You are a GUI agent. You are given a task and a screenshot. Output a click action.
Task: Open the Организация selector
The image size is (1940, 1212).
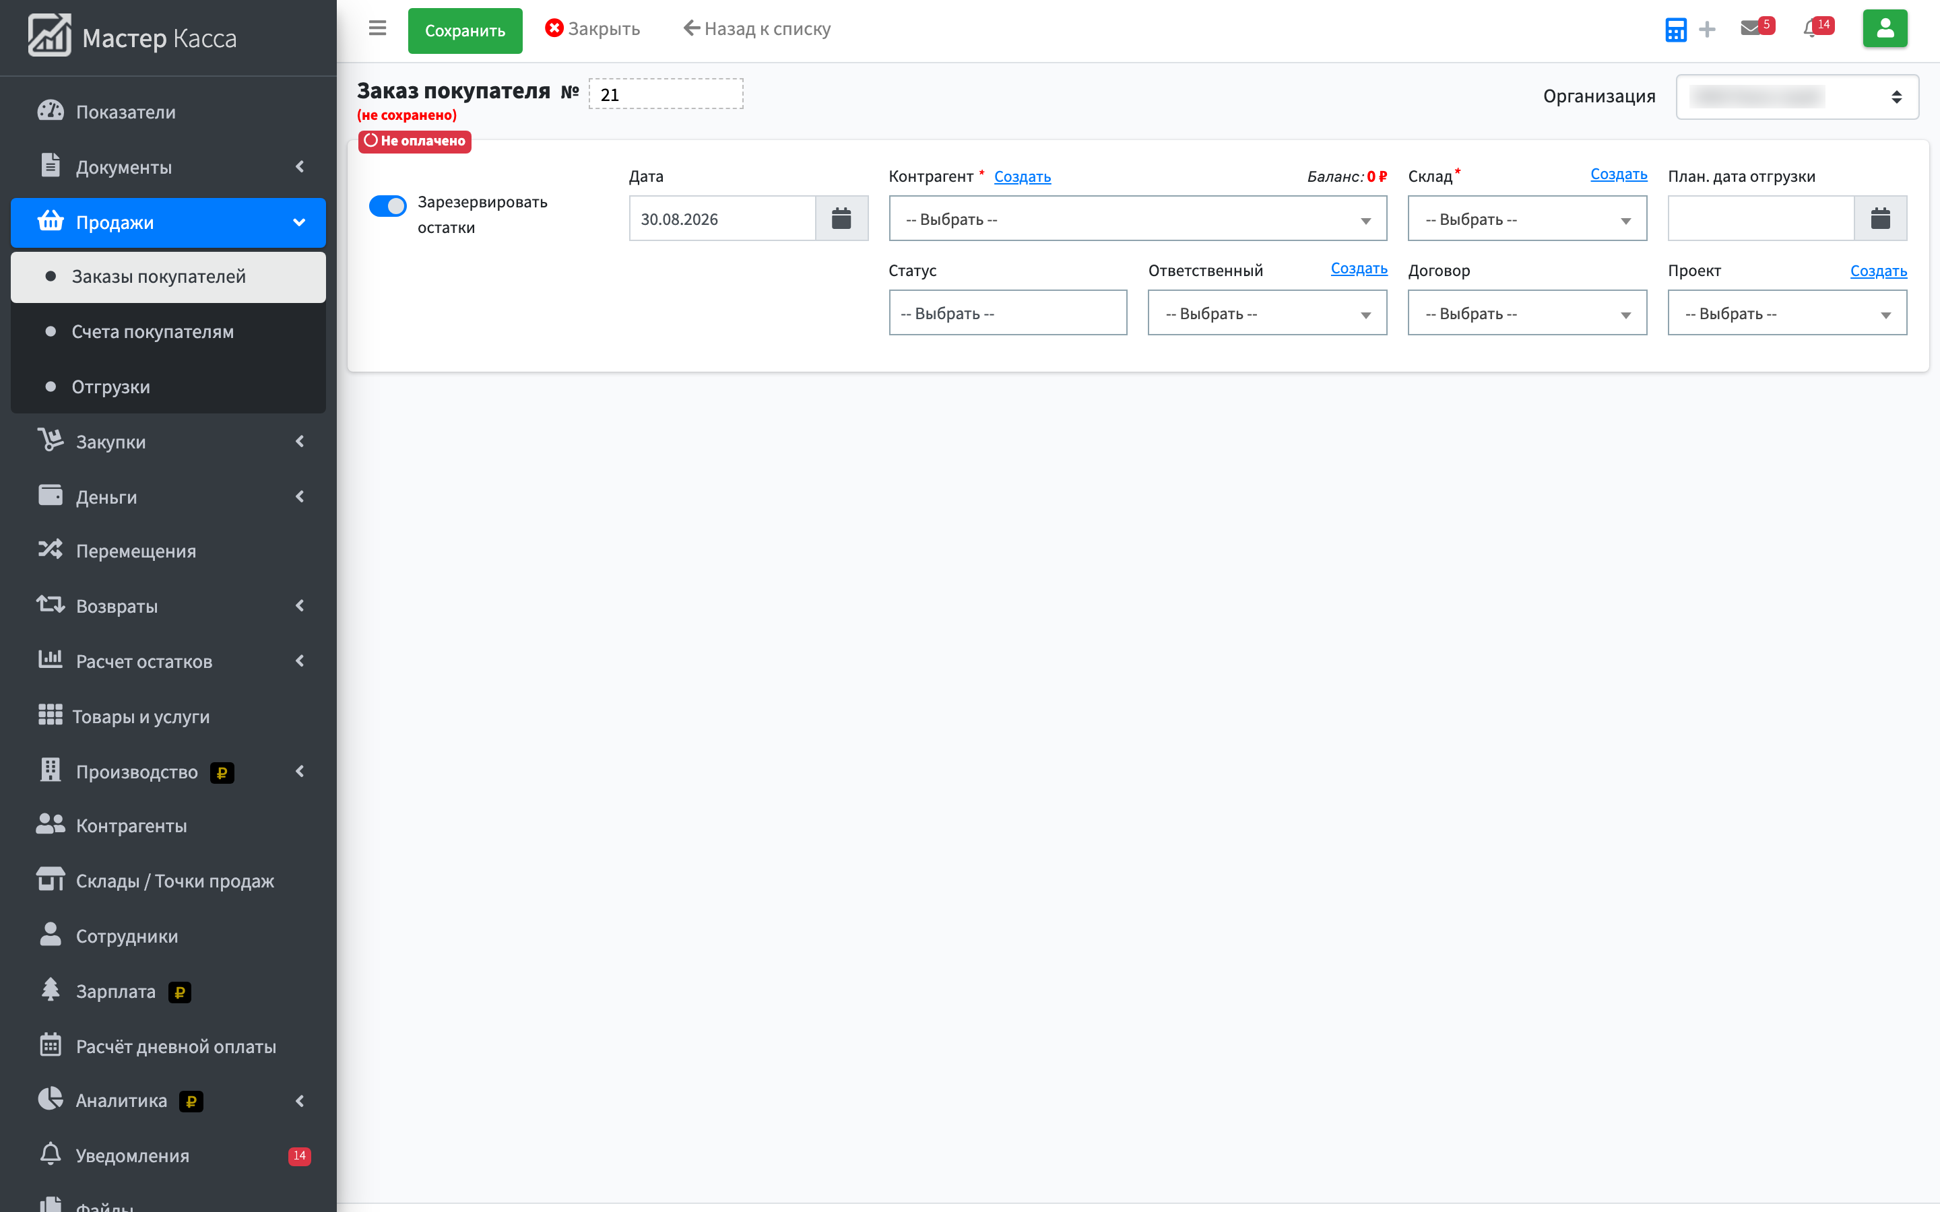pyautogui.click(x=1797, y=97)
